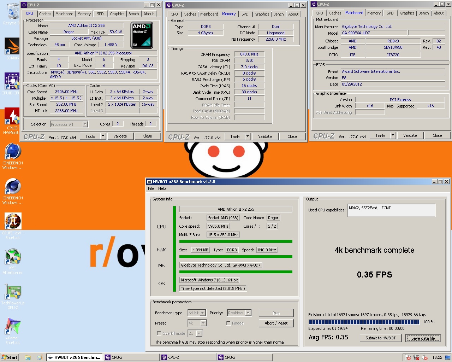Click Validate in left CPU-Z window

[x=120, y=136]
